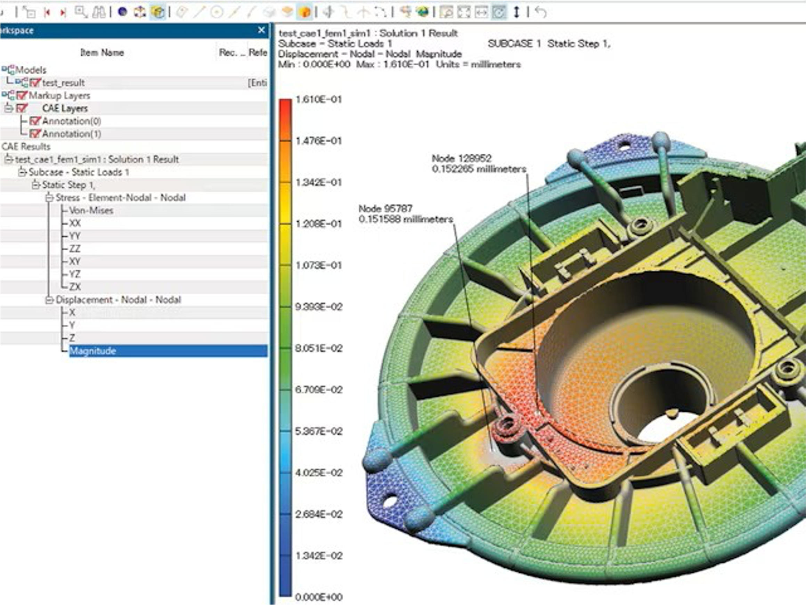Select the ZX stress component
Image resolution: width=806 pixels, height=605 pixels.
click(x=75, y=287)
